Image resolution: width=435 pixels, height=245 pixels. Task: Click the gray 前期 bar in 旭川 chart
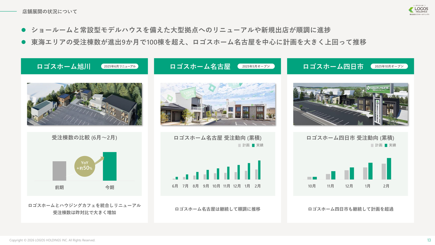[59, 171]
